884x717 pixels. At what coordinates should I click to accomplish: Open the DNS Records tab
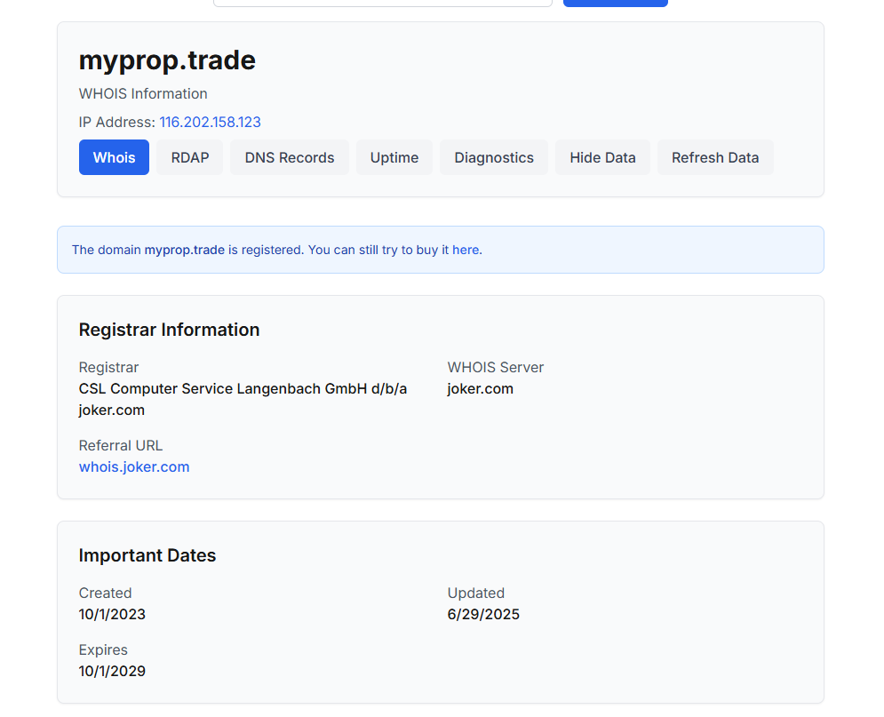(x=290, y=157)
